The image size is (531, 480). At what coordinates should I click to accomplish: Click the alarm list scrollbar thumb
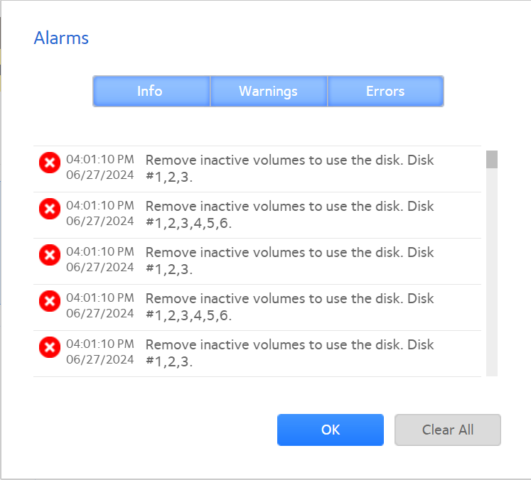[x=491, y=159]
